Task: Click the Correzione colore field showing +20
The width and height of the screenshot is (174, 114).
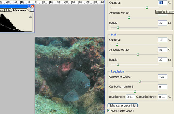Action: coord(163,77)
